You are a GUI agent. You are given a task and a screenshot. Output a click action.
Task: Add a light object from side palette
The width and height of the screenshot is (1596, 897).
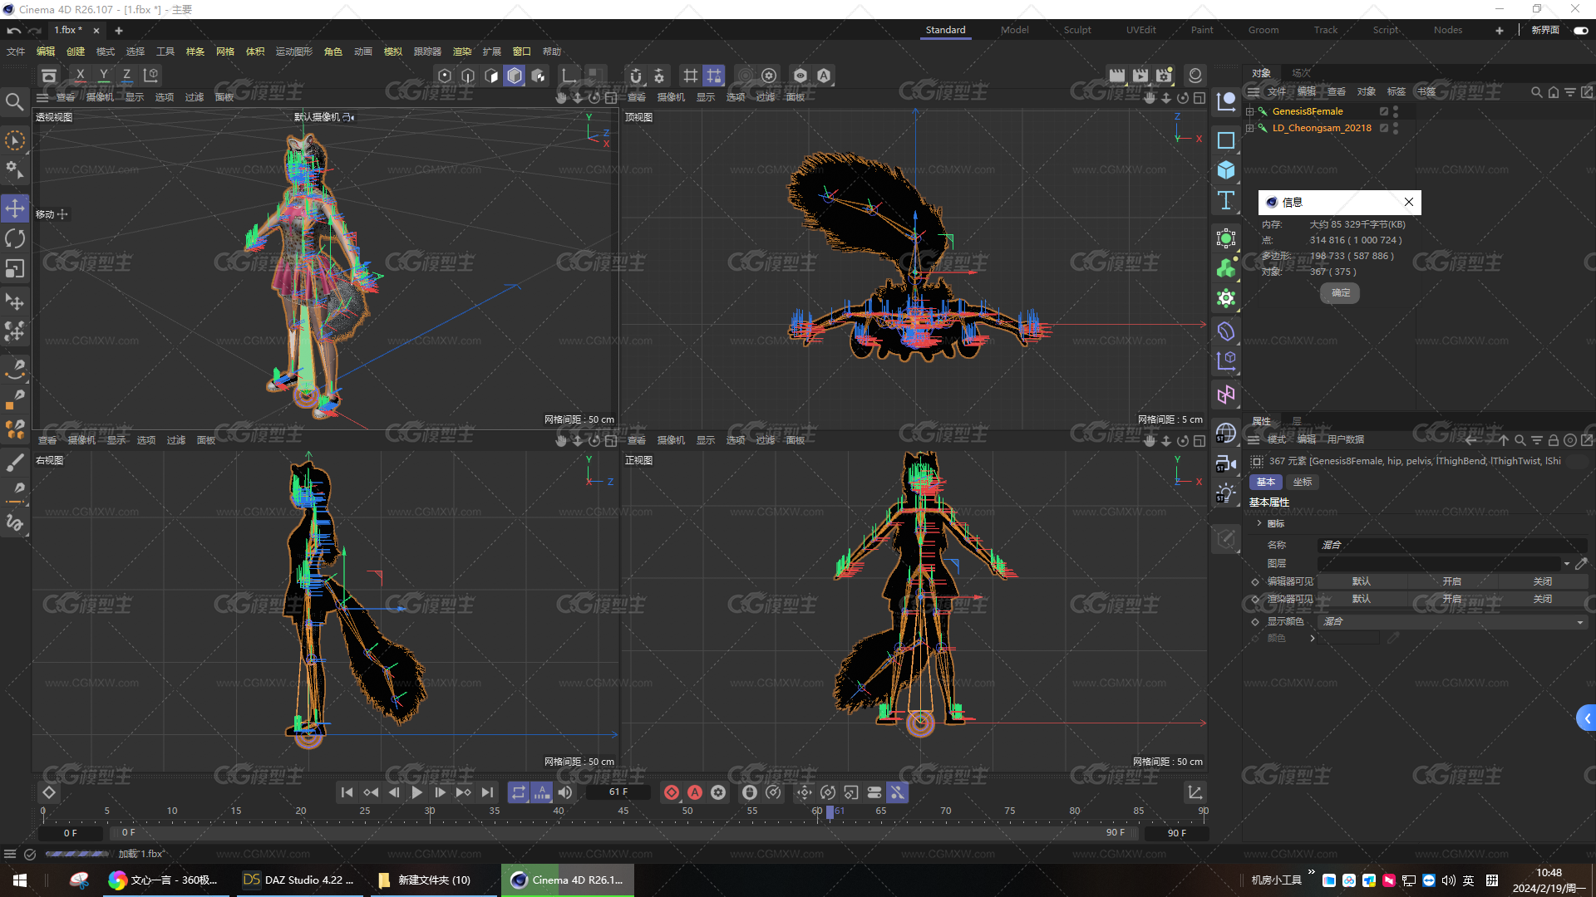[1226, 493]
